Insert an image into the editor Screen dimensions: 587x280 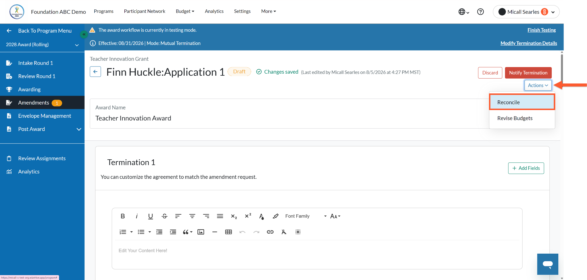[x=201, y=232]
